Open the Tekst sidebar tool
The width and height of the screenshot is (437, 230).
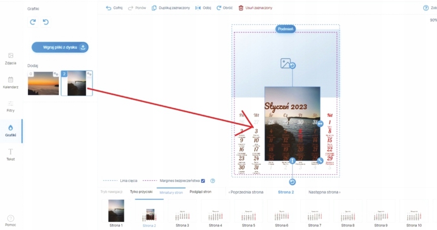(11, 154)
